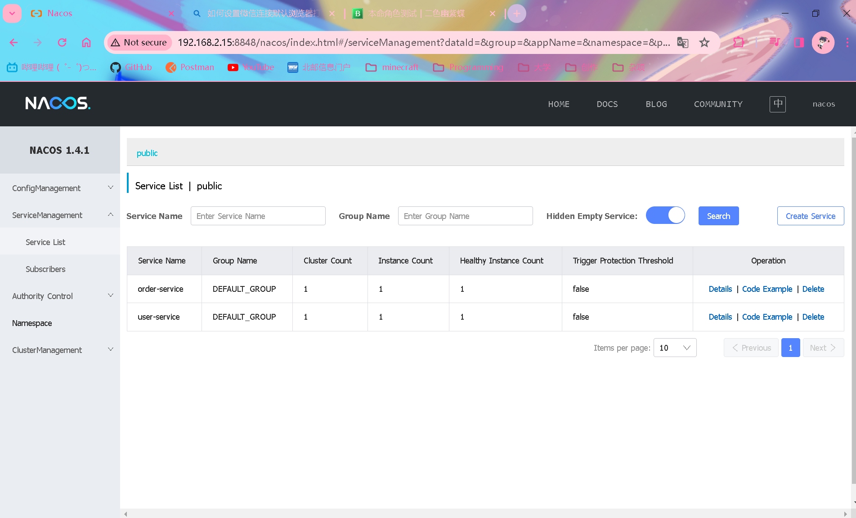Image resolution: width=856 pixels, height=518 pixels.
Task: Expand the ConfigManagement menu
Action: click(60, 188)
